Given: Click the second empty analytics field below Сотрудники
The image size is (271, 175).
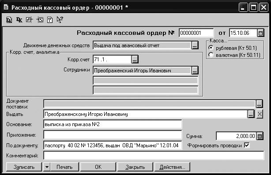Looking at the screenshot, I should (x=146, y=90).
